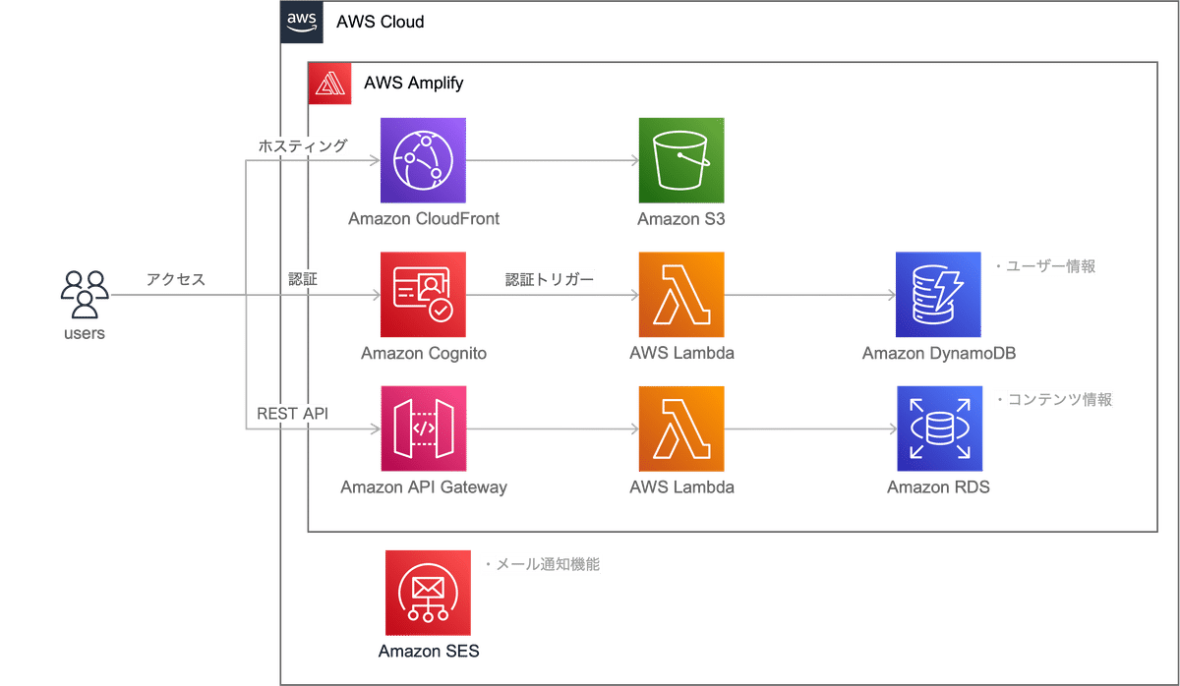
Task: Click the 'Amazon CloudFront' caption
Action: pyautogui.click(x=424, y=218)
